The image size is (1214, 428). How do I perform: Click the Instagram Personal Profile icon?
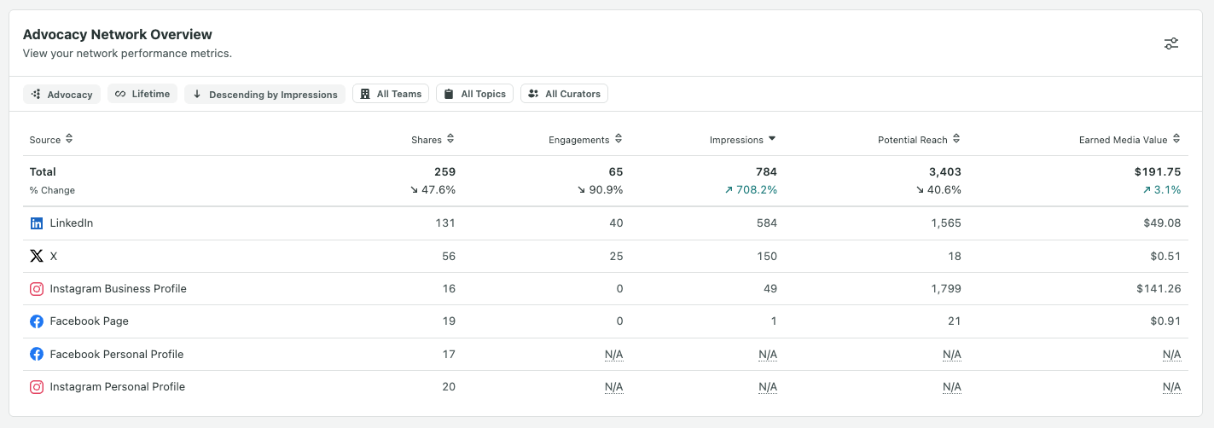click(37, 387)
